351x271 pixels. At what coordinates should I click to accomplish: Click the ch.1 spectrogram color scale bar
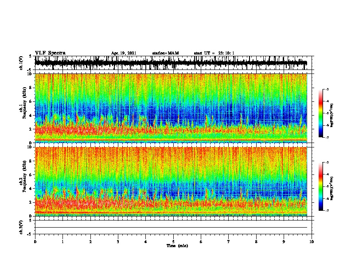pyautogui.click(x=321, y=113)
